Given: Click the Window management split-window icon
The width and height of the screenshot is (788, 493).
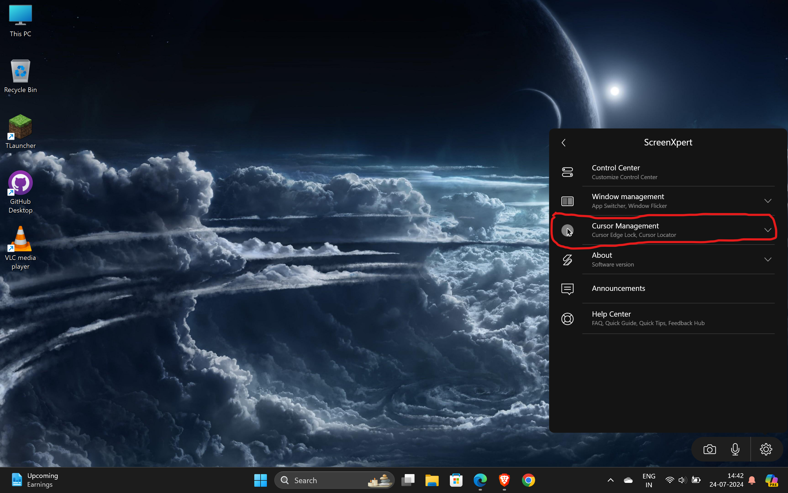Looking at the screenshot, I should pos(567,201).
